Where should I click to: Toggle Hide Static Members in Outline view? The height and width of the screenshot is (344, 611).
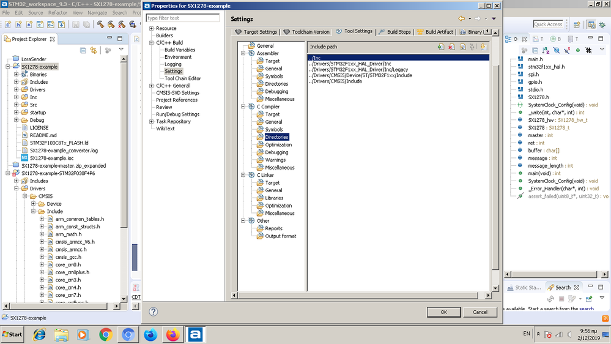pos(567,50)
